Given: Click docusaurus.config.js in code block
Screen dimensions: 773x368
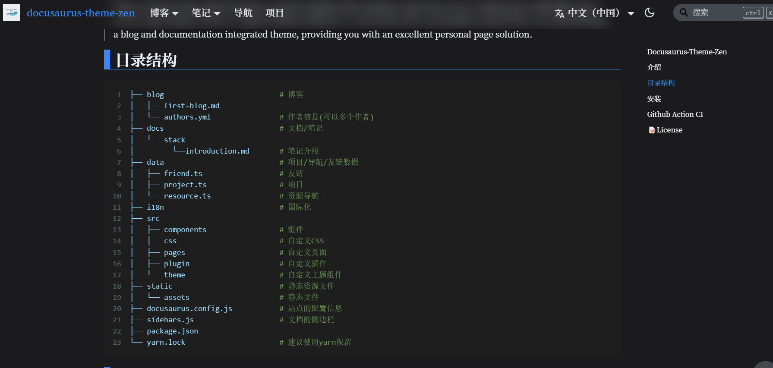Looking at the screenshot, I should (189, 308).
